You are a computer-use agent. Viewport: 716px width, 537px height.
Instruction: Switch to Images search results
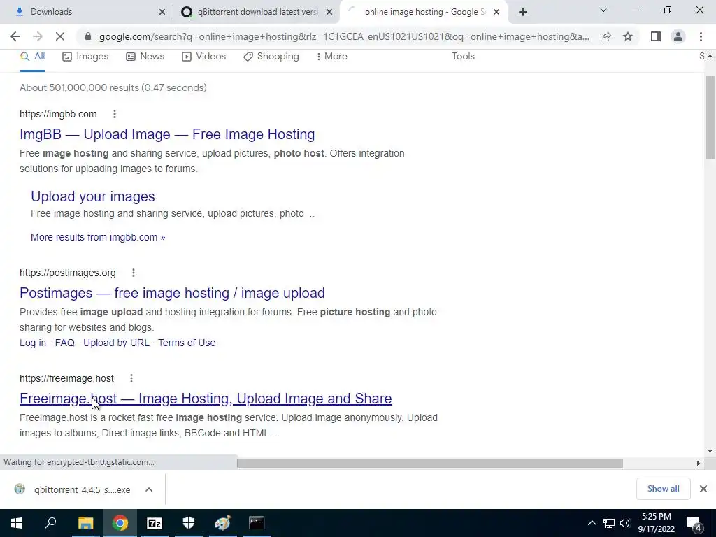coord(85,56)
